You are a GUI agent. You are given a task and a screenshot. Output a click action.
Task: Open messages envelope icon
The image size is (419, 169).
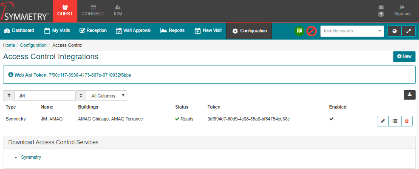(x=381, y=7)
